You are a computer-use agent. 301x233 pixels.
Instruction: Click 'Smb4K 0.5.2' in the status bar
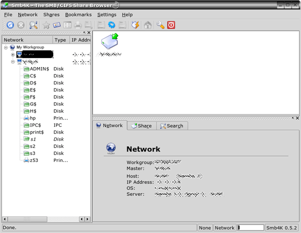(x=281, y=228)
